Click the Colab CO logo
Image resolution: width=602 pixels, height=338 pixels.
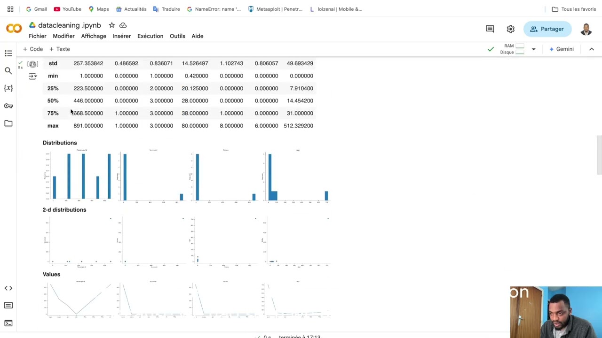click(x=14, y=29)
